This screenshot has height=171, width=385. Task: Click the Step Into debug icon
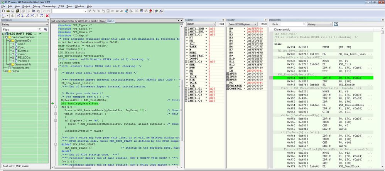(23, 16)
